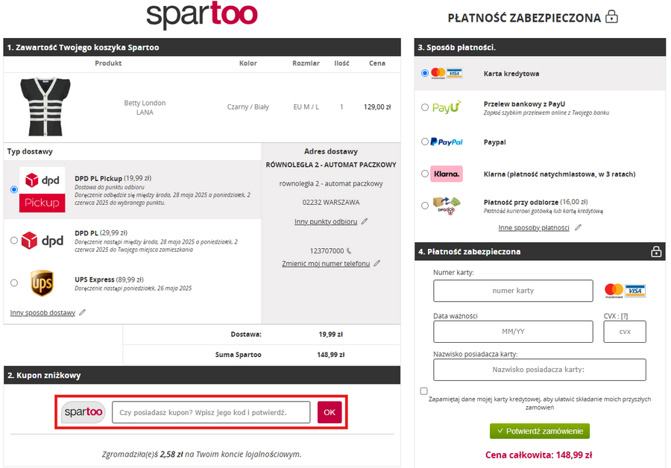The height and width of the screenshot is (468, 671).
Task: Select DPD PL home delivery option
Action: pyautogui.click(x=14, y=241)
